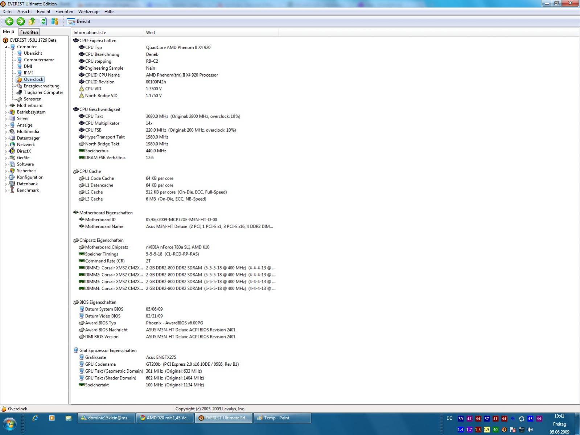Expand the Netzwerk tree node
Viewport: 580px width, 435px height.
click(x=6, y=145)
